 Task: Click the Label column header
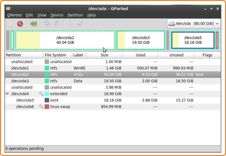pyautogui.click(x=79, y=55)
